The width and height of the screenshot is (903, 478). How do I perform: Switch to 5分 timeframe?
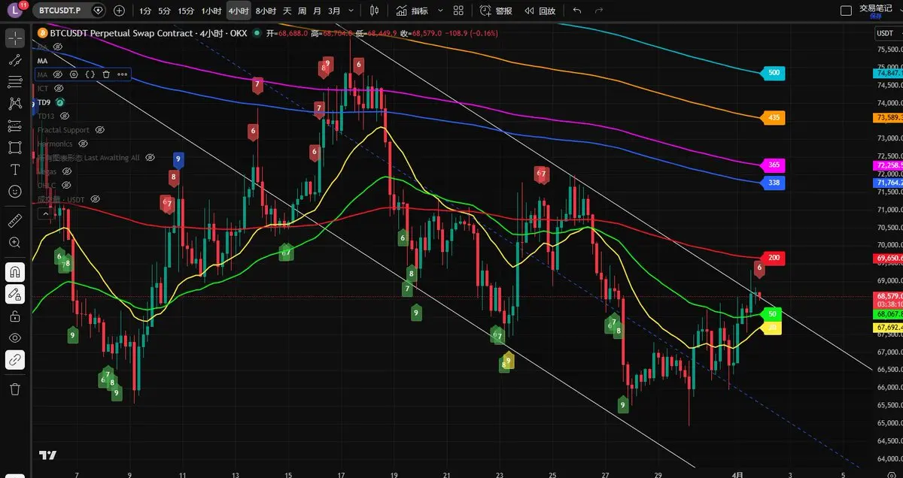tap(165, 11)
